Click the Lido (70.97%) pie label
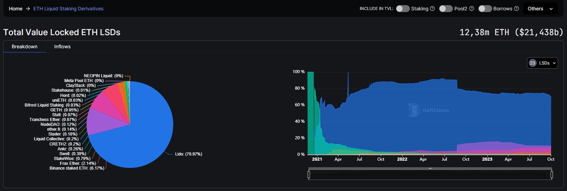 (x=189, y=154)
